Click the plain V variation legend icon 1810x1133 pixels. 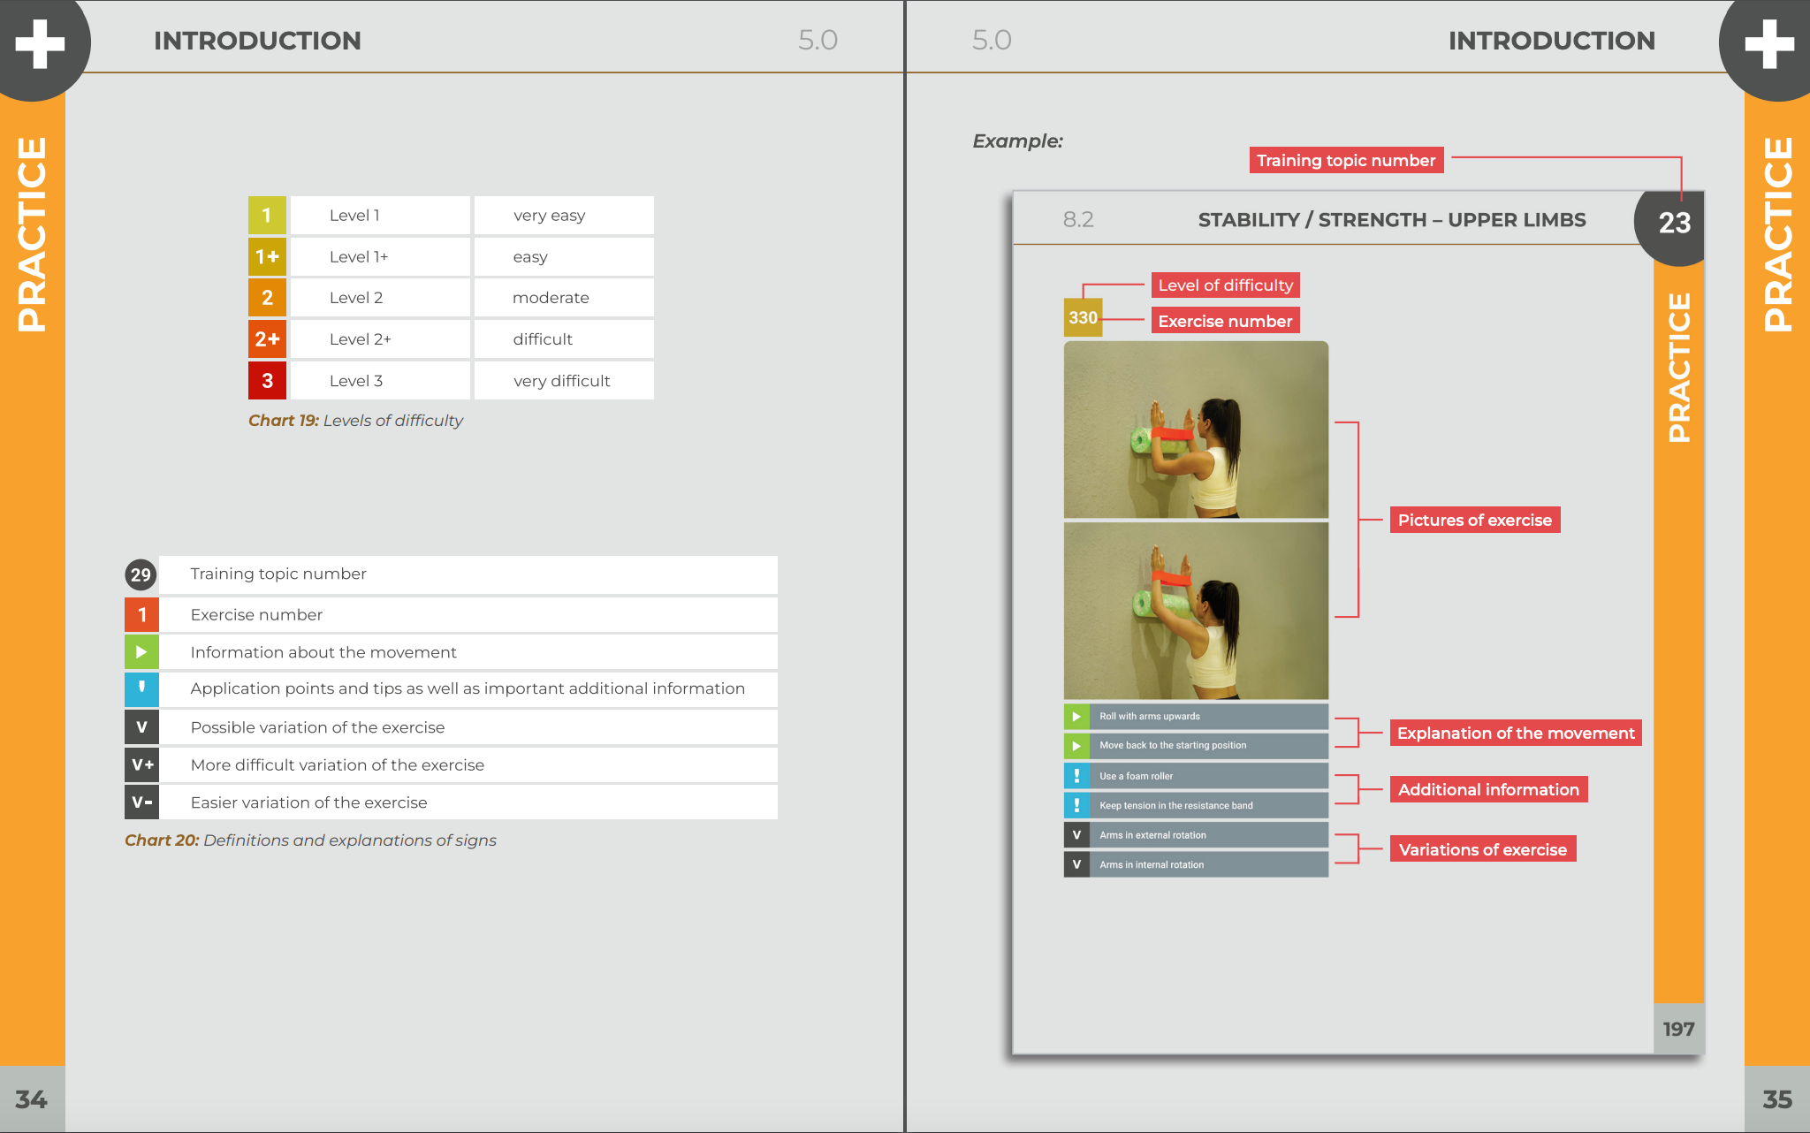coord(141,727)
